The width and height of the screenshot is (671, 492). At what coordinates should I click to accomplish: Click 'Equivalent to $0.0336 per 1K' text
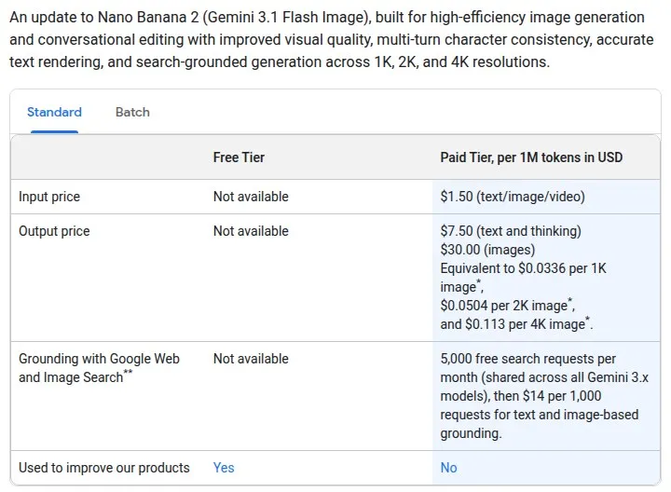click(524, 268)
